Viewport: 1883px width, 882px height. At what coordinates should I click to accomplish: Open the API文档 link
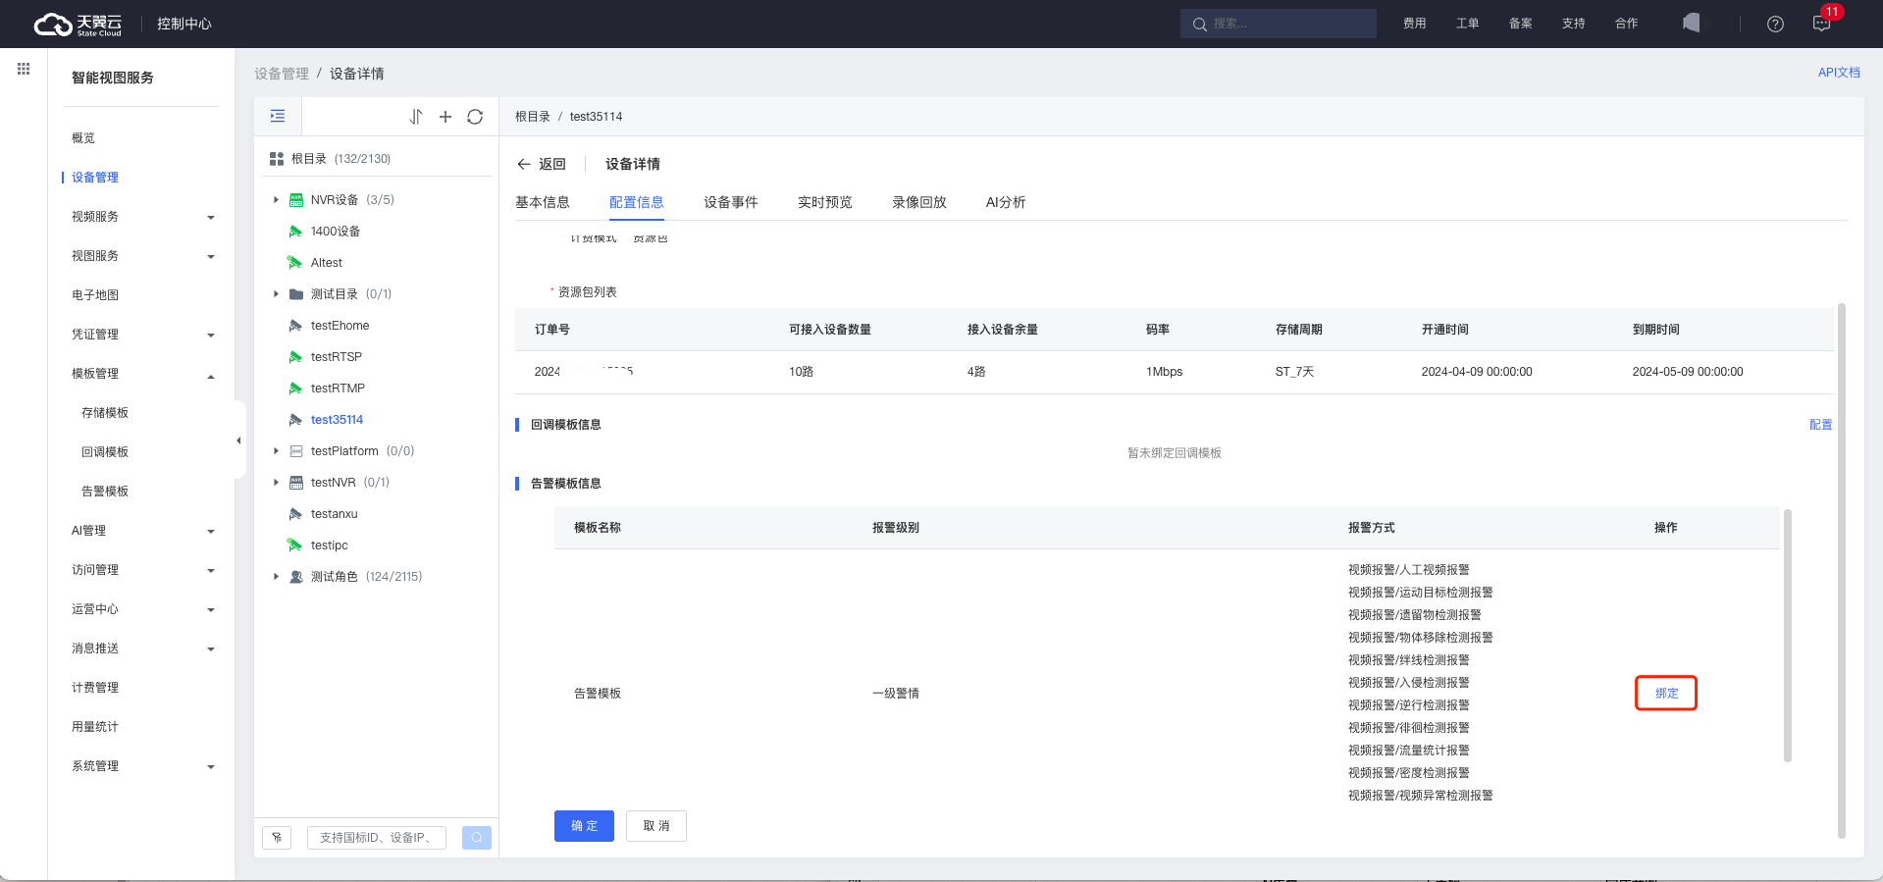(1839, 73)
